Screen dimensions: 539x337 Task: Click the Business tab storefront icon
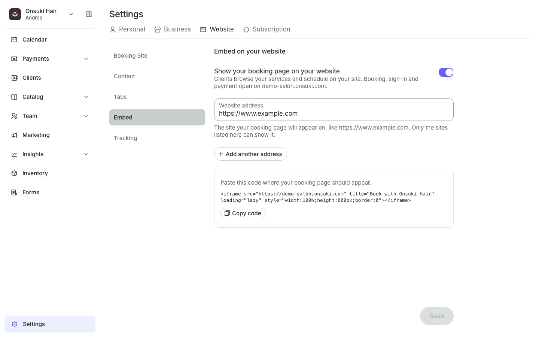click(158, 30)
